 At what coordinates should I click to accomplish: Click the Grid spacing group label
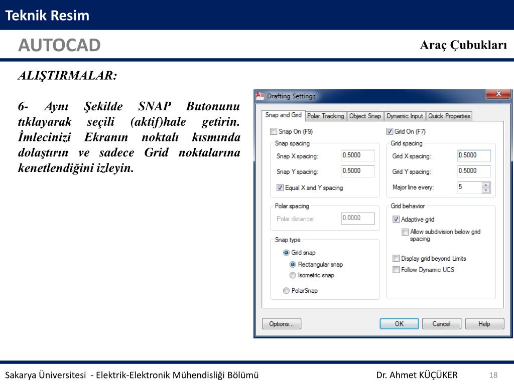(x=407, y=143)
